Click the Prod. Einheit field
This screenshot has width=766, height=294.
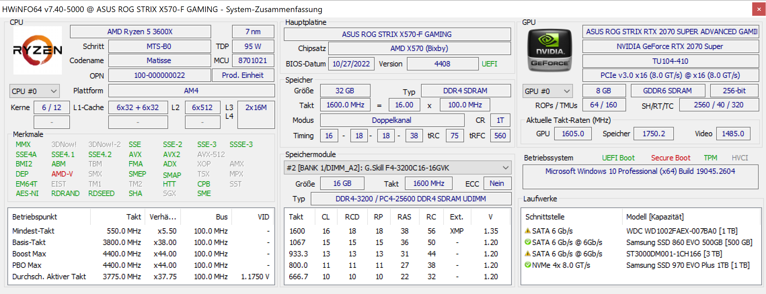(x=243, y=75)
